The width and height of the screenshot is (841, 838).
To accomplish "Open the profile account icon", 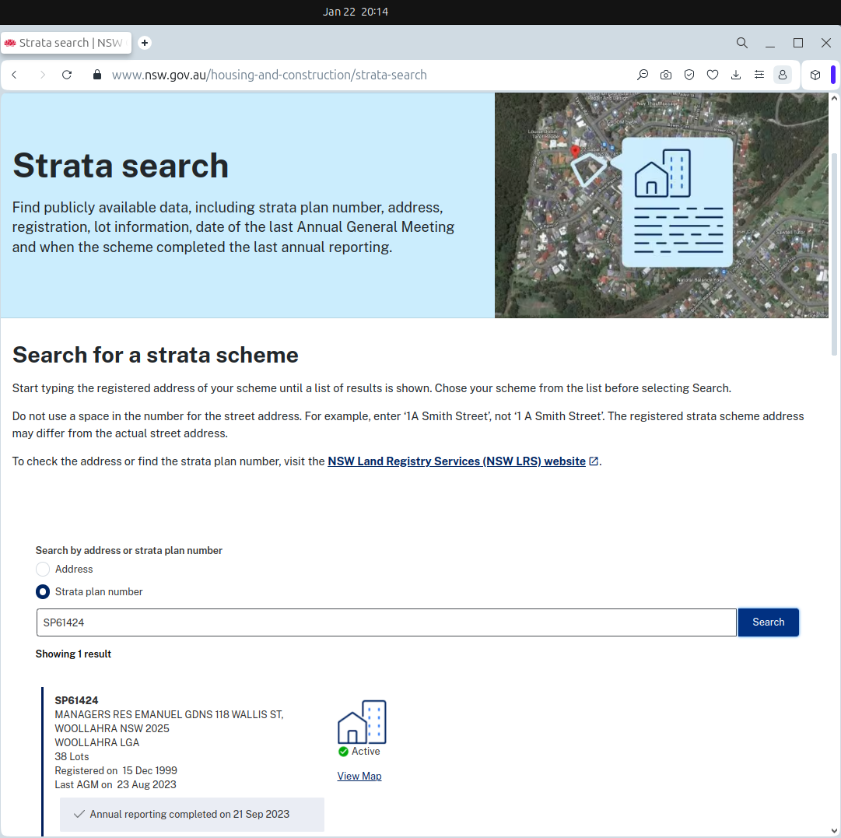I will 783,75.
